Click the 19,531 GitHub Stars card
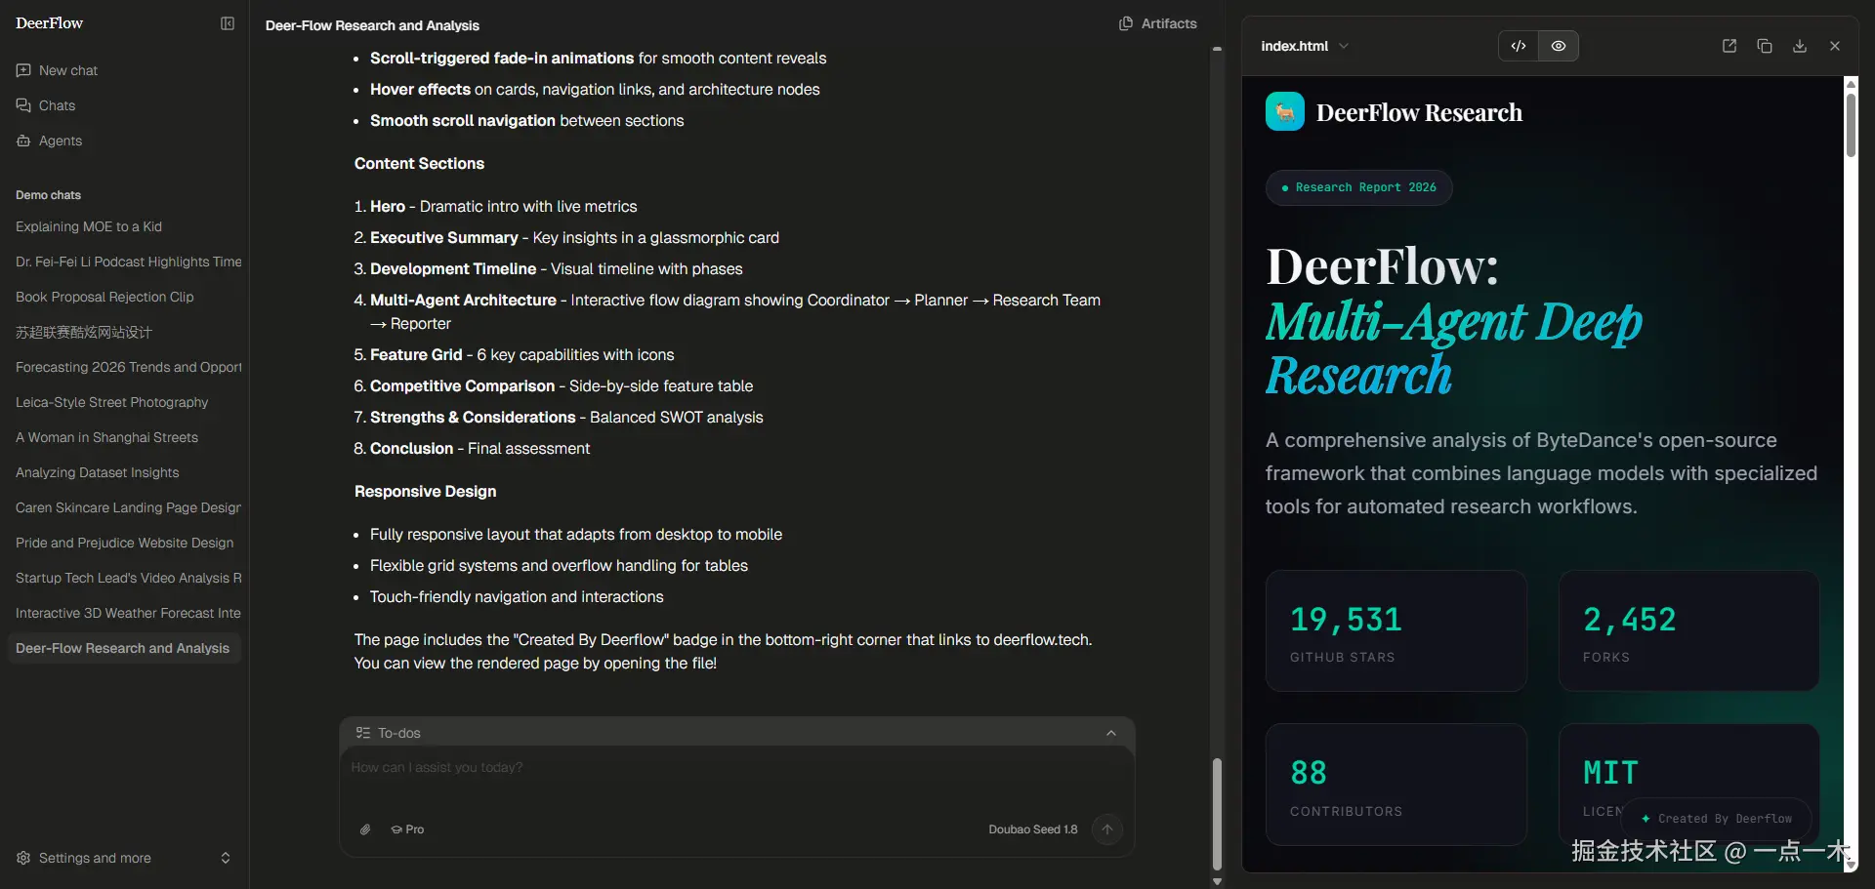 (x=1396, y=630)
